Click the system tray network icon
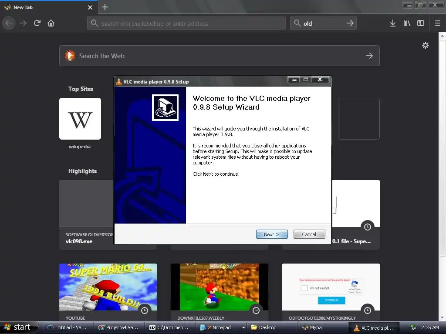Screen dimensions: 446x334 413,327
